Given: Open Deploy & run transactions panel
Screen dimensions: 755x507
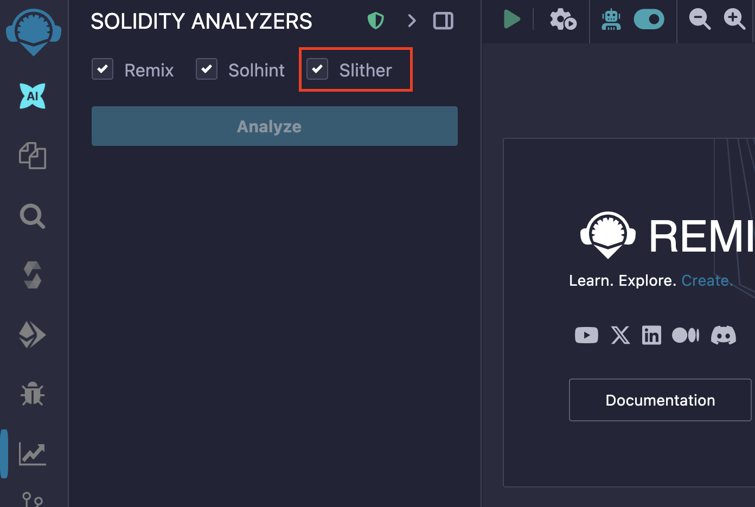Looking at the screenshot, I should (x=33, y=335).
